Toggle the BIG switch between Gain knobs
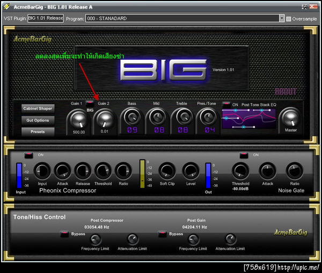The width and height of the screenshot is (322, 273). [90, 103]
